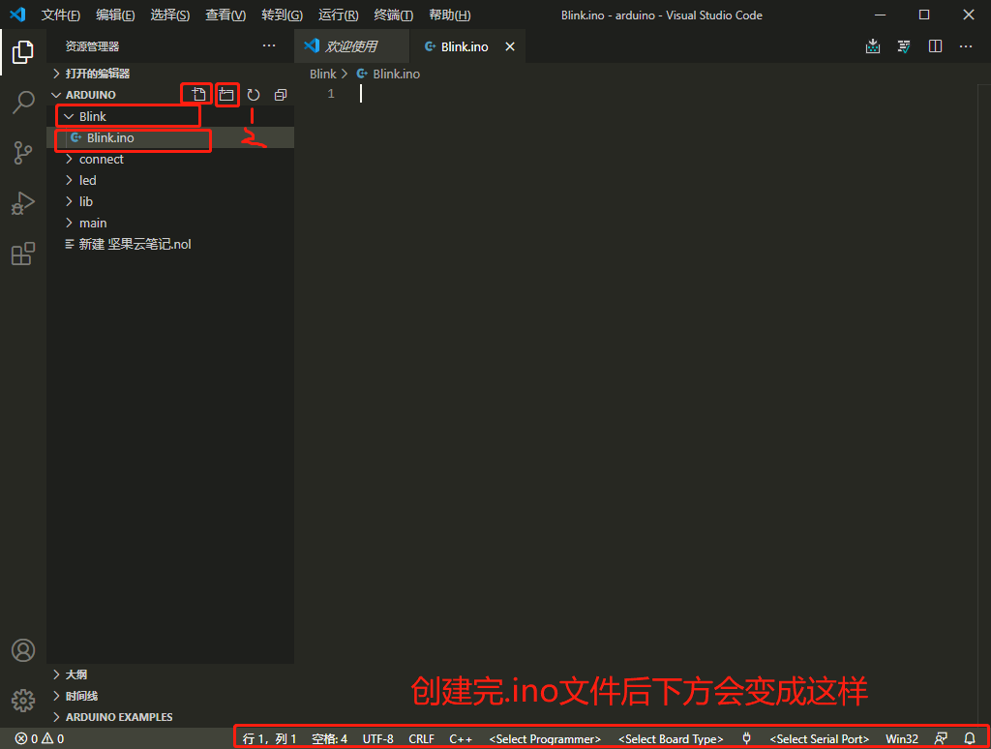Viewport: 991px width, 749px height.
Task: Collapse all folders in explorer
Action: click(x=281, y=95)
